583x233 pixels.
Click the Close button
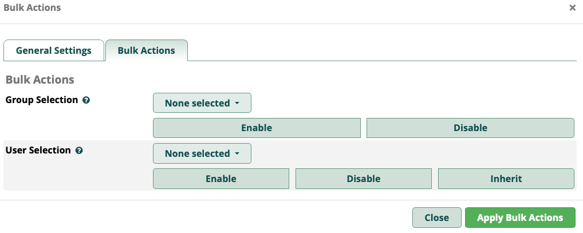coord(436,218)
